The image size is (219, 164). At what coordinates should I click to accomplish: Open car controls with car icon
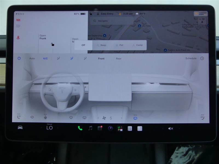click(20, 127)
